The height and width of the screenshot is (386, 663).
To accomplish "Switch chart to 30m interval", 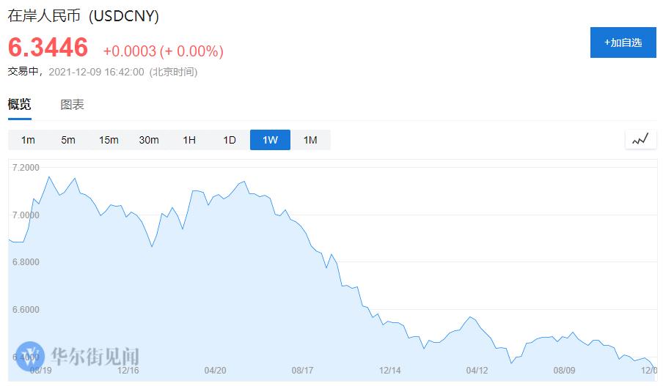I will 149,140.
